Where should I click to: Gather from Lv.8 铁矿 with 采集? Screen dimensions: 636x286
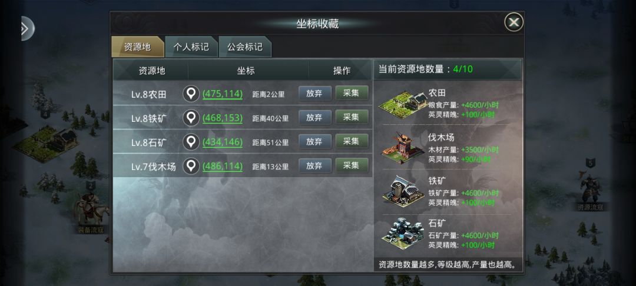(352, 117)
